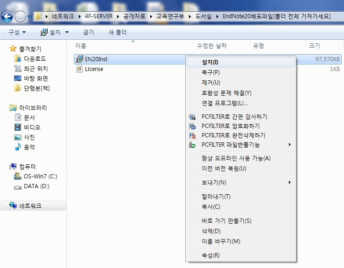Expand the arrow after 교육연구부 breadcrumb
The image size is (344, 268).
click(x=190, y=16)
